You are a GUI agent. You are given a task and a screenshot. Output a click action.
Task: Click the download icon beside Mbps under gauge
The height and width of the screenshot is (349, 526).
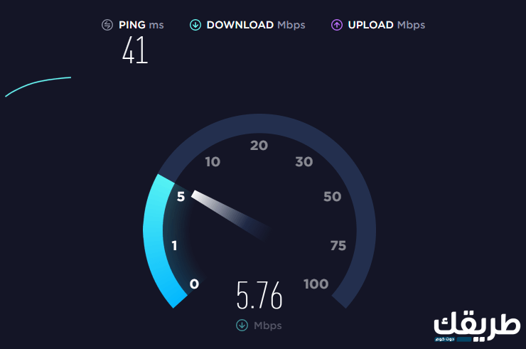242,325
